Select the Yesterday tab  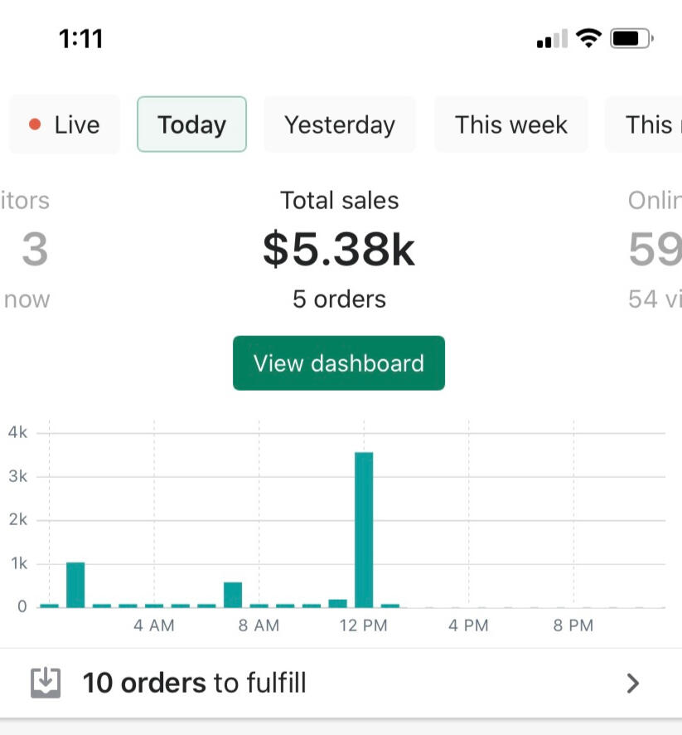click(x=340, y=124)
